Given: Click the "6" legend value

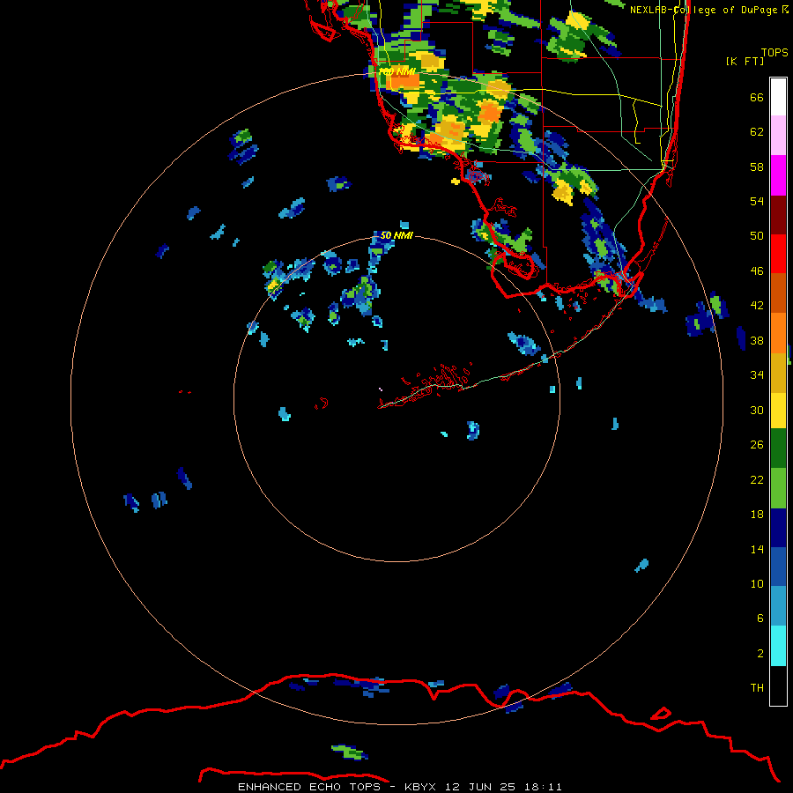Looking at the screenshot, I should tap(760, 619).
